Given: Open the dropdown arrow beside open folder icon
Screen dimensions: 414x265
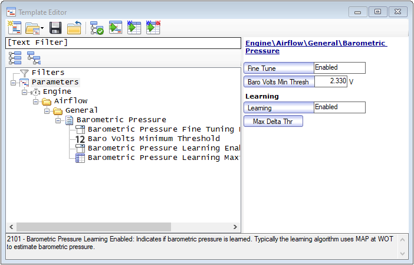Looking at the screenshot, I should coord(42,28).
